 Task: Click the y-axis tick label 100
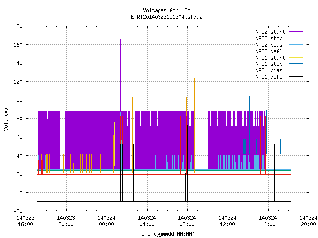tap(18, 100)
